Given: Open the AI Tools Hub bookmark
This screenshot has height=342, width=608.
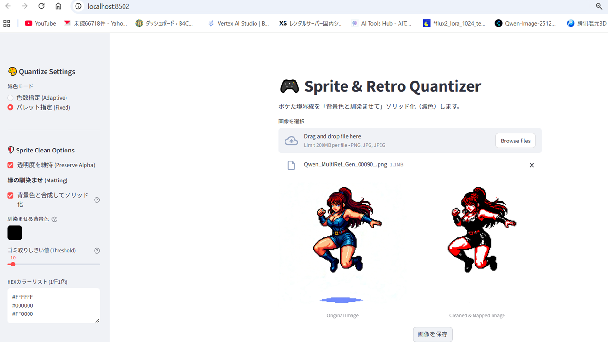Looking at the screenshot, I should tap(381, 23).
